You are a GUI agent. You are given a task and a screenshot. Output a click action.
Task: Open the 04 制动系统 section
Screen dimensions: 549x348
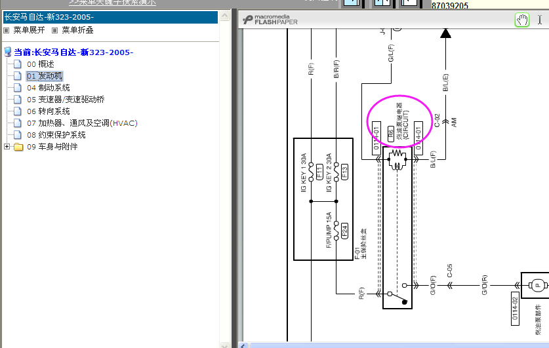[48, 88]
